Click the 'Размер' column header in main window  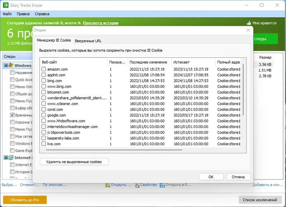pos(265,57)
